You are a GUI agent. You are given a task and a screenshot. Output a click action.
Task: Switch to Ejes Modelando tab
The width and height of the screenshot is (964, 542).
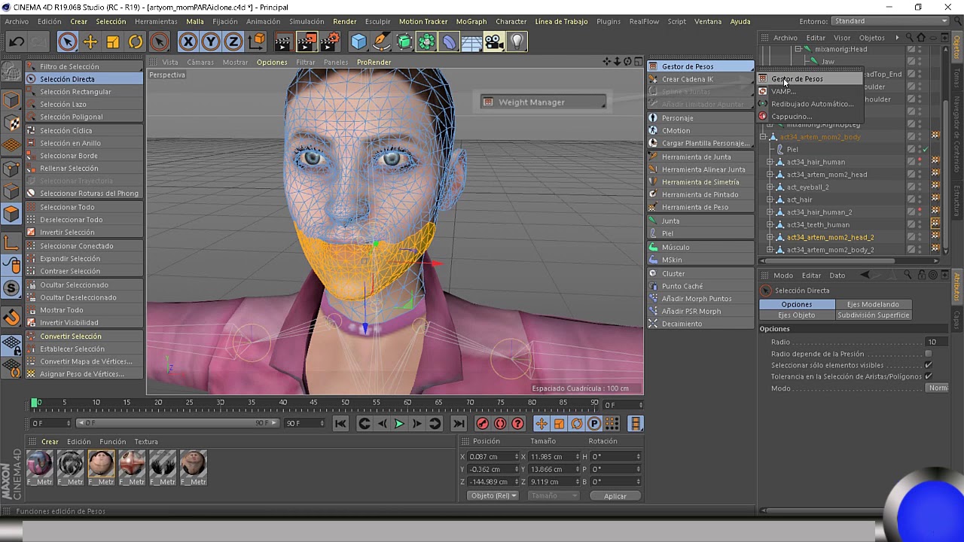tap(873, 304)
